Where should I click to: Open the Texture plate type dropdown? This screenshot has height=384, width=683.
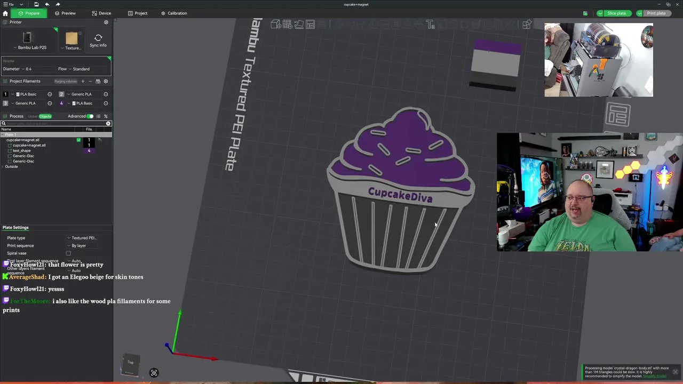tap(72, 48)
